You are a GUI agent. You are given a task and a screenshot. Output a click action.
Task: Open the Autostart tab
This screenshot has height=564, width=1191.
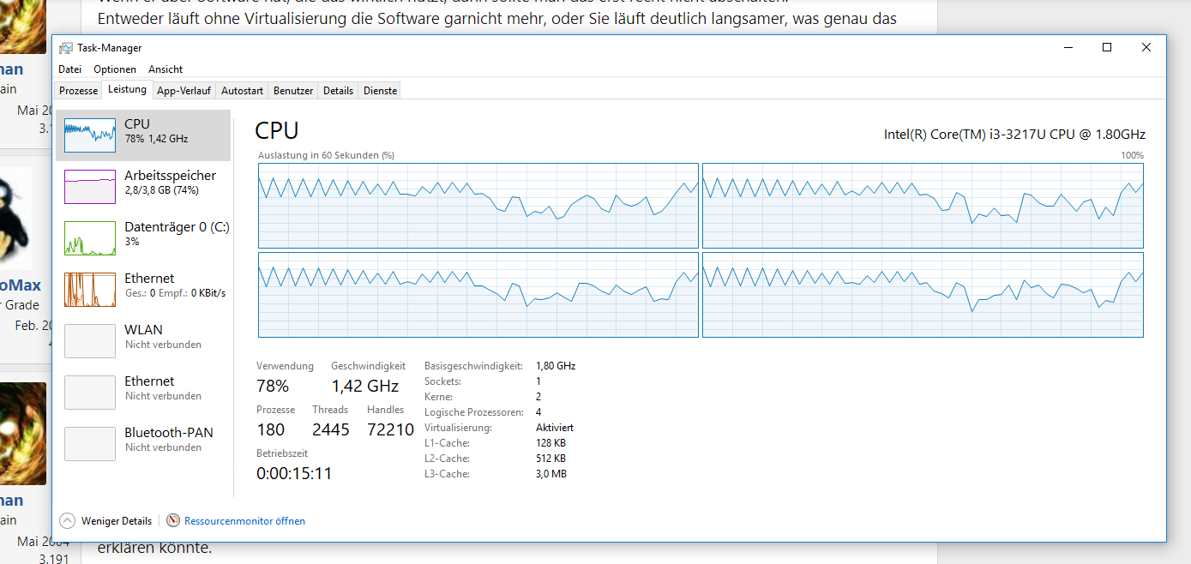pyautogui.click(x=241, y=89)
